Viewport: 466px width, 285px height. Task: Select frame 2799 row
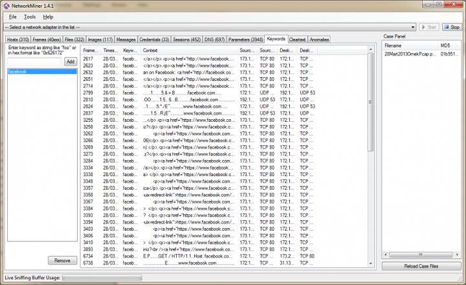pos(199,93)
